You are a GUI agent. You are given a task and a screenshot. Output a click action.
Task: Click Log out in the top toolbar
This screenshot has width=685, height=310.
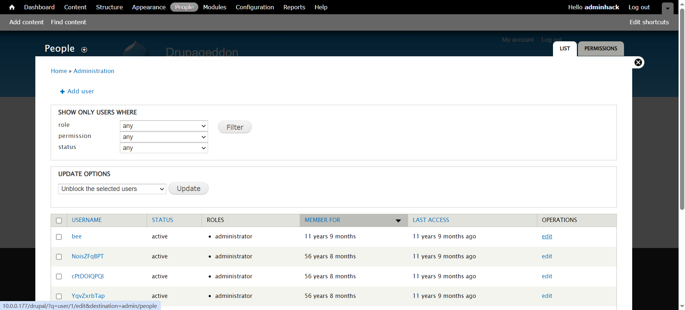pos(639,7)
